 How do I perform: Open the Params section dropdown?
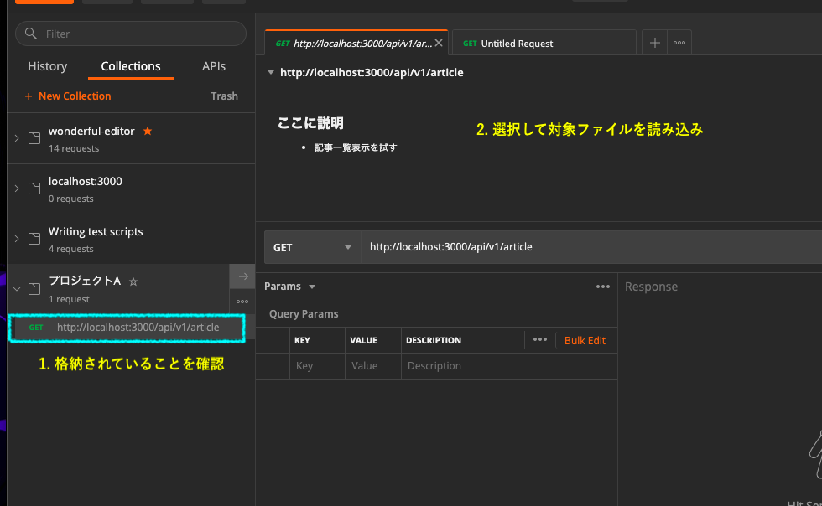coord(290,287)
